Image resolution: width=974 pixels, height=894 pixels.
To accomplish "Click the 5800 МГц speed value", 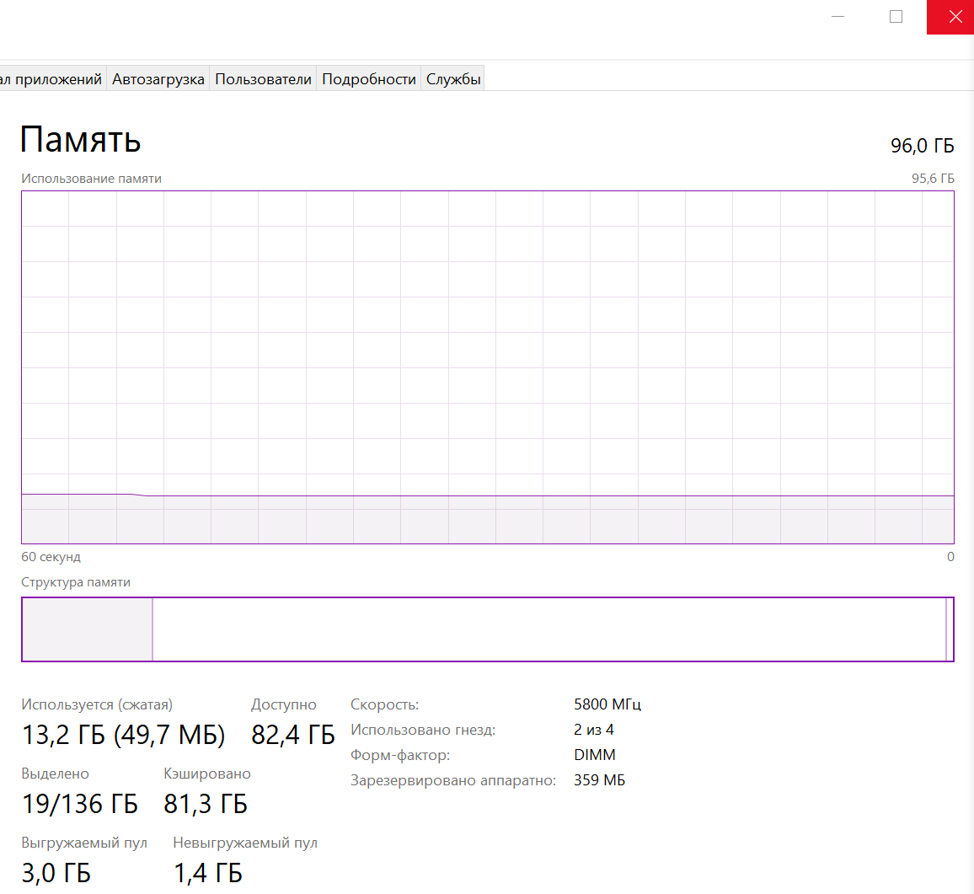I will pos(607,704).
